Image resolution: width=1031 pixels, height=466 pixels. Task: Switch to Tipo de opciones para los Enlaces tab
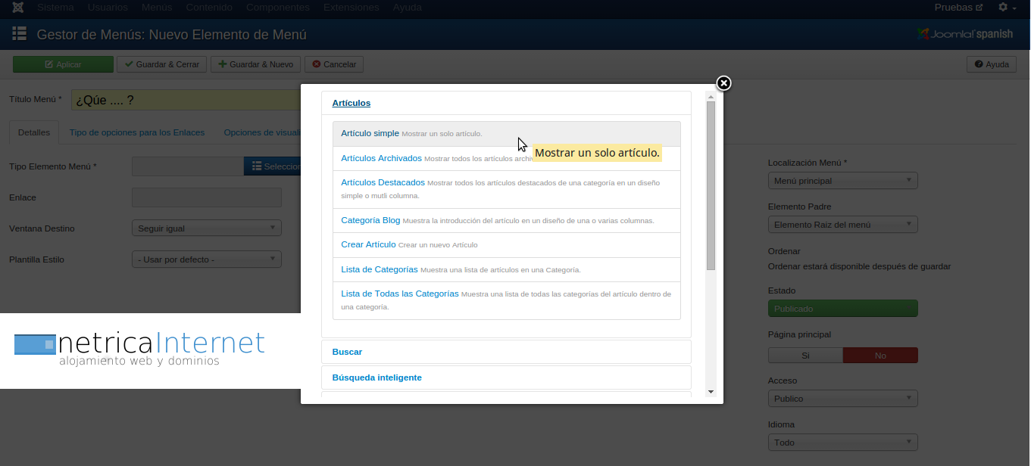137,132
